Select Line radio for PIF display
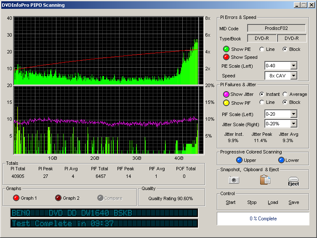Screen dimensions: 317x238 (x=262, y=103)
